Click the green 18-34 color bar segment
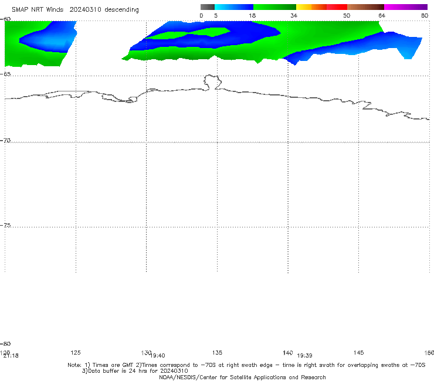 tap(274, 7)
